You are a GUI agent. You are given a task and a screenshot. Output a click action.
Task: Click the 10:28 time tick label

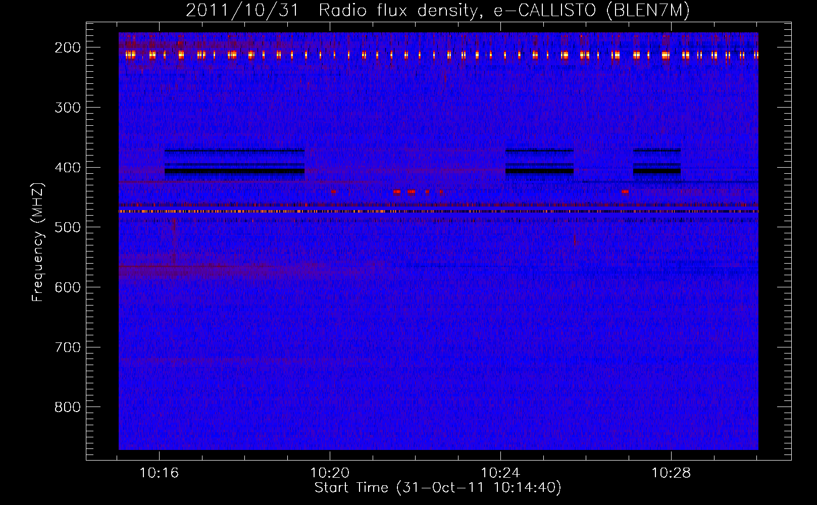click(671, 473)
